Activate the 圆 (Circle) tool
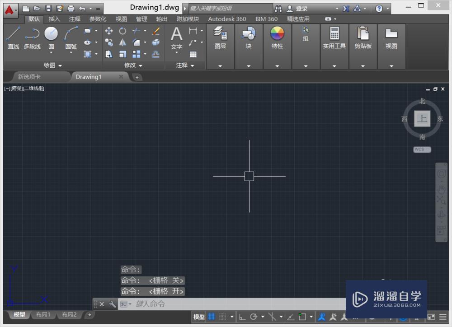Viewport: 452px width, 327px height. [51, 35]
